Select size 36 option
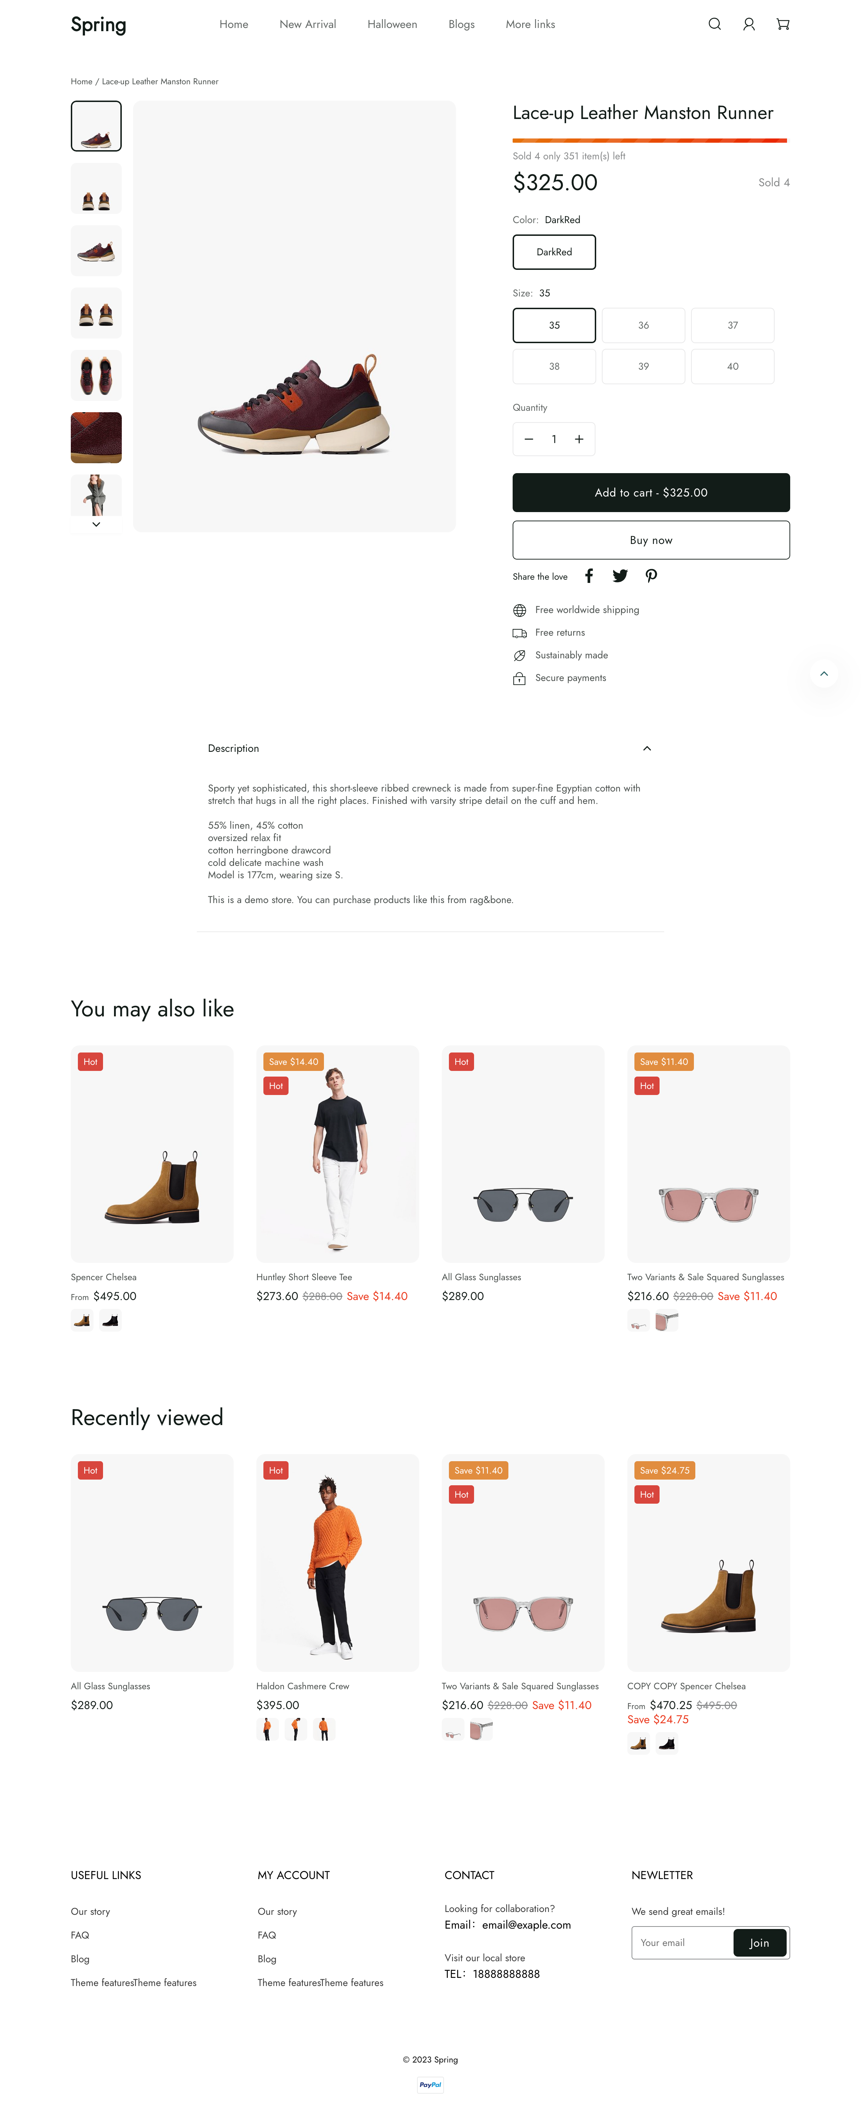The image size is (861, 2122). [643, 325]
